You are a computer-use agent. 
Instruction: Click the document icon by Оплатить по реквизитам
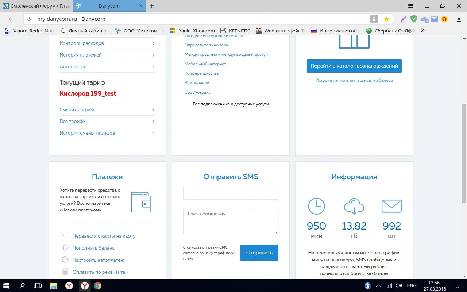point(65,272)
